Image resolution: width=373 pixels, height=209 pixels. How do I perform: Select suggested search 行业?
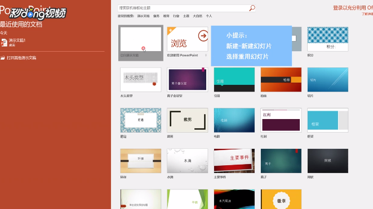pyautogui.click(x=176, y=16)
